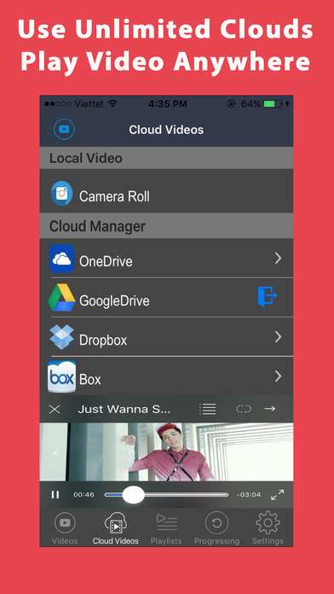
Task: Tap the video player icon in header
Action: pyautogui.click(x=64, y=129)
